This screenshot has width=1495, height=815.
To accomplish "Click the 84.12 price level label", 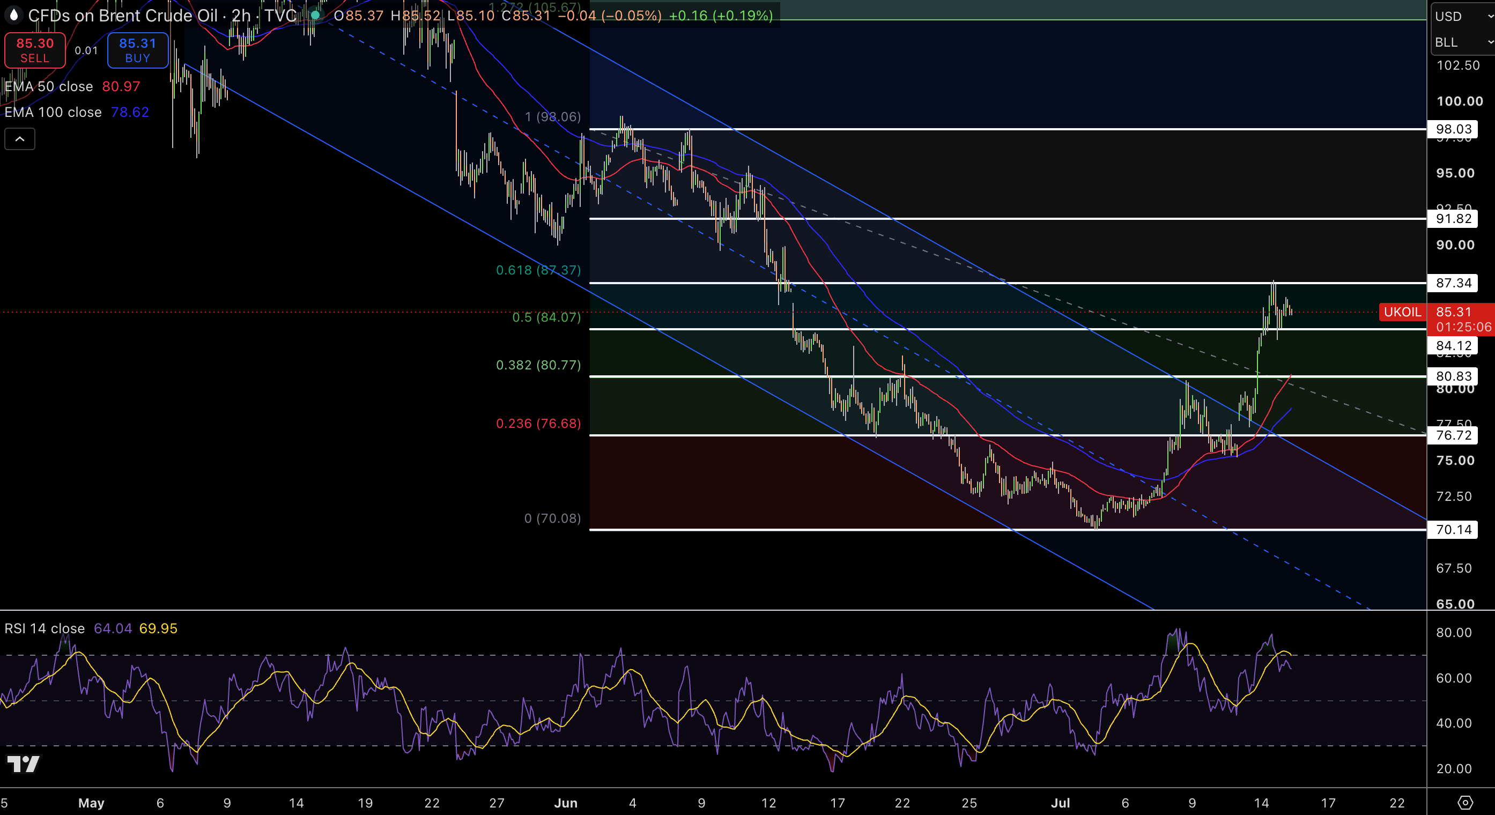I will pyautogui.click(x=1453, y=346).
